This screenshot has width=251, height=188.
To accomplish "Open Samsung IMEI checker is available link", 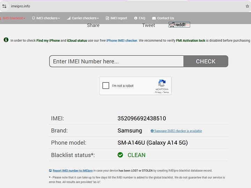I will (178, 131).
